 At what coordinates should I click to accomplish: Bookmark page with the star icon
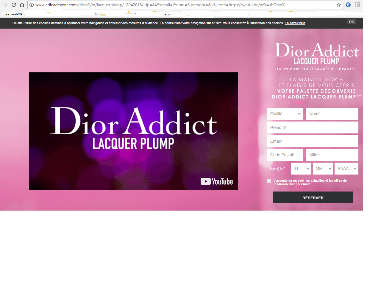(x=338, y=5)
